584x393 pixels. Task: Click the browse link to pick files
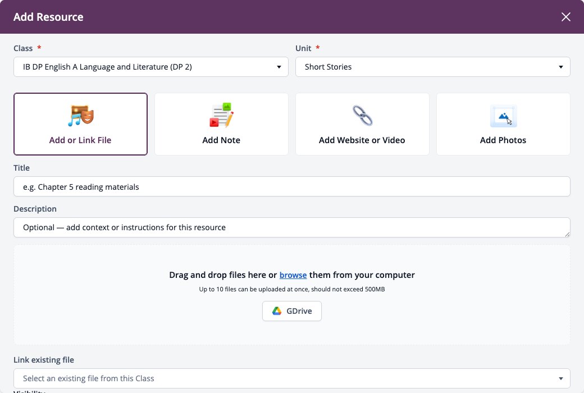[x=293, y=275]
